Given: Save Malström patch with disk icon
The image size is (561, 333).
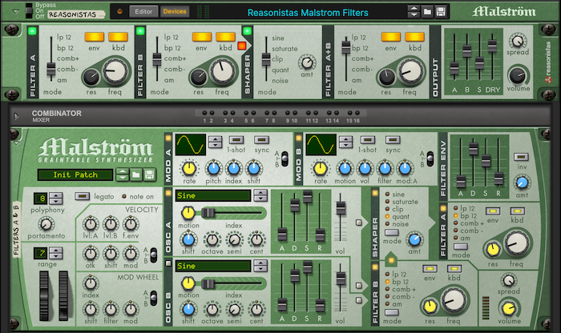Looking at the screenshot, I should [150, 175].
